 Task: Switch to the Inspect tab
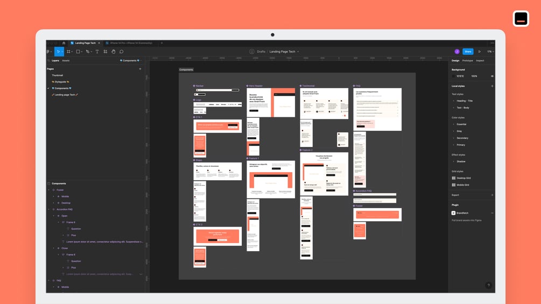click(x=480, y=61)
